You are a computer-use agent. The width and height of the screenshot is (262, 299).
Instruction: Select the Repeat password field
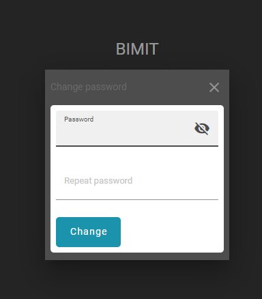click(137, 182)
